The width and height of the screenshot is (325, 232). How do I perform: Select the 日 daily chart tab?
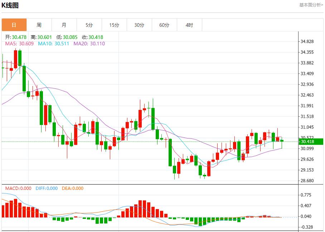tap(14, 25)
